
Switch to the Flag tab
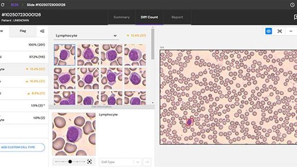23,31
